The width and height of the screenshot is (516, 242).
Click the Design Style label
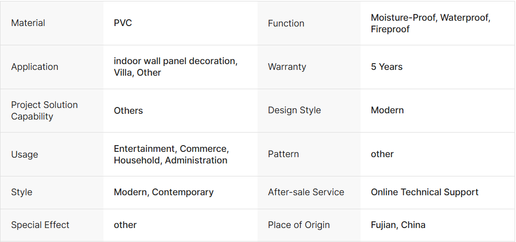[x=294, y=110]
